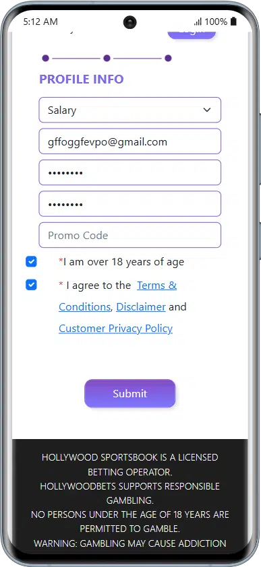
Task: Click the partially visible Login button
Action: click(x=192, y=34)
